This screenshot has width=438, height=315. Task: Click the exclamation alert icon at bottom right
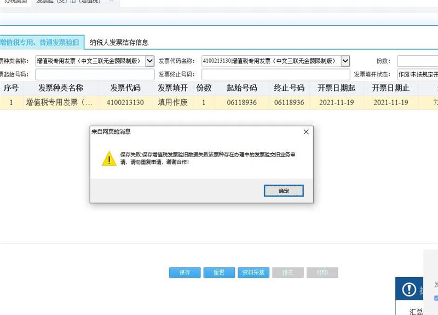(409, 289)
